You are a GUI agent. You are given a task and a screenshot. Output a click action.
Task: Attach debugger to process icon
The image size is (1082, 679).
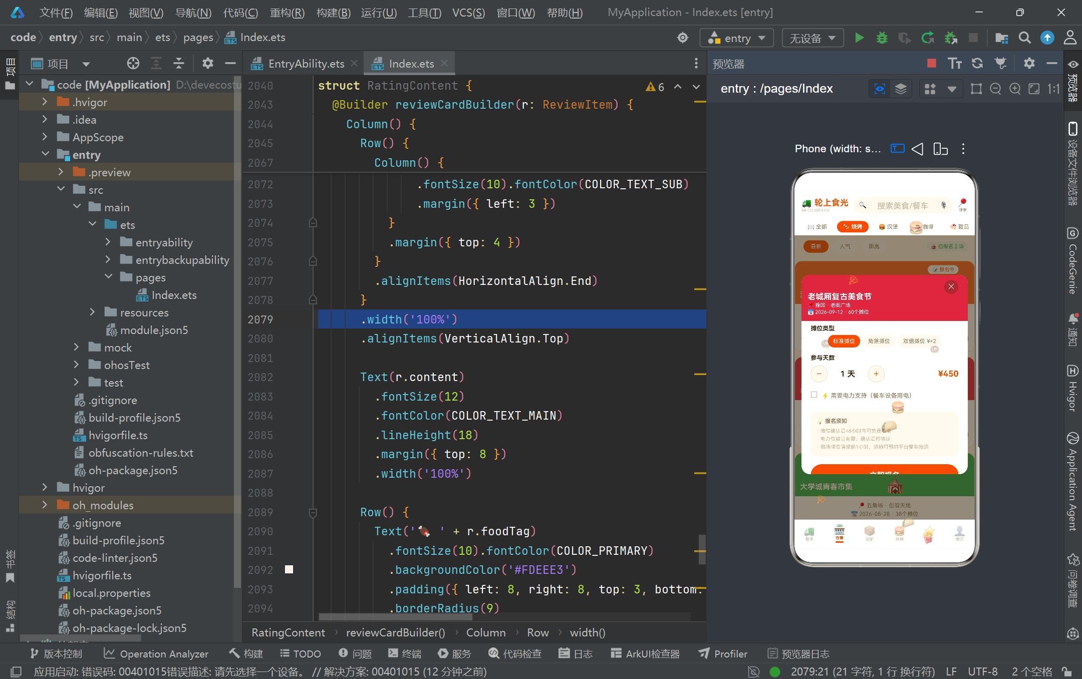(x=951, y=38)
